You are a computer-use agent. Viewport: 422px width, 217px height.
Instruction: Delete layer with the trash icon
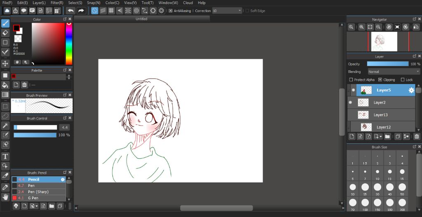[x=417, y=136]
